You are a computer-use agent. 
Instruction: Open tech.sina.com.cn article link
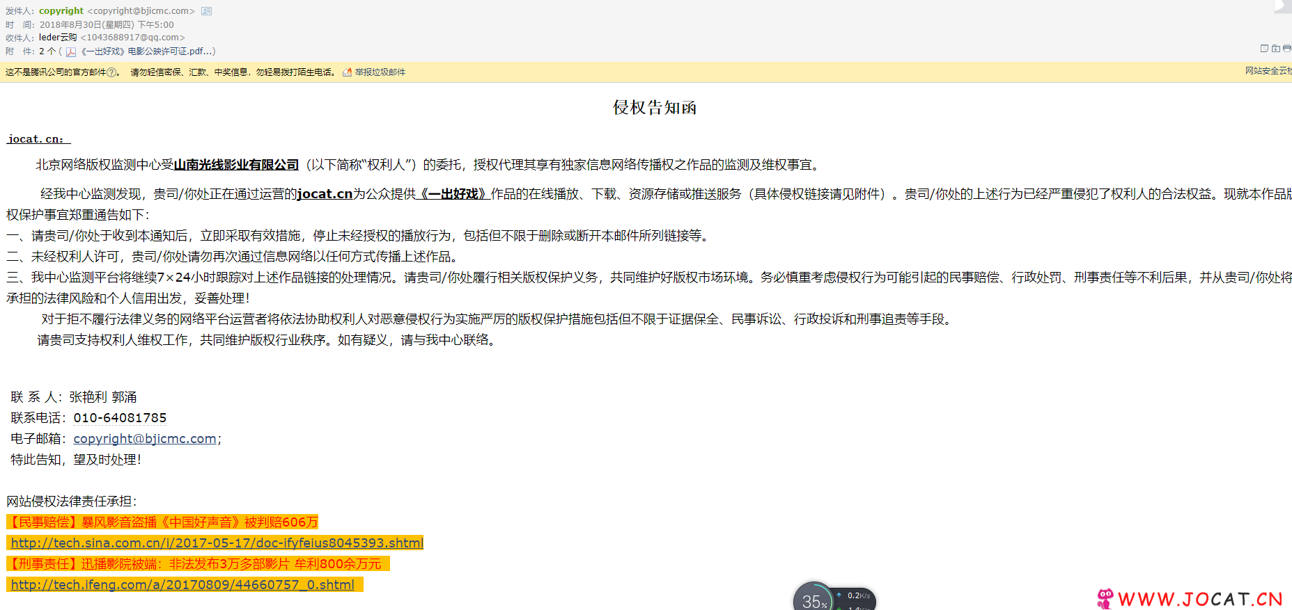point(217,543)
